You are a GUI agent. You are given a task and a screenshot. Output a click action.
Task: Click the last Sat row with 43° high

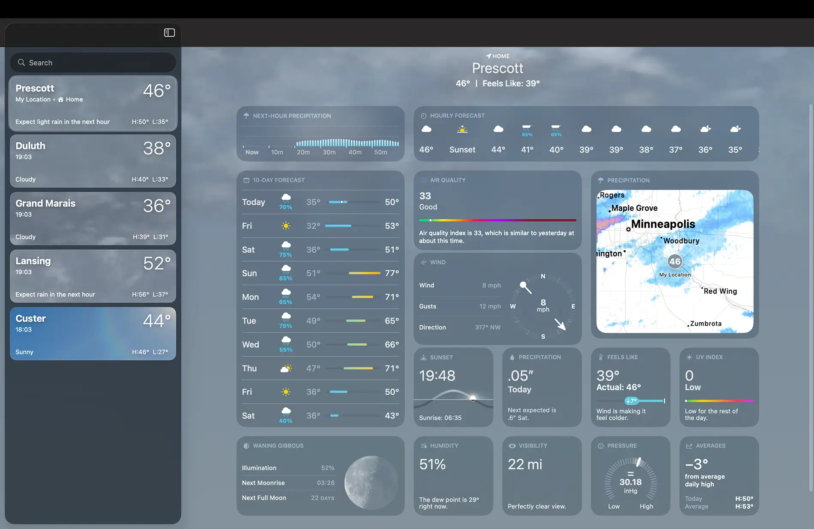pyautogui.click(x=320, y=415)
